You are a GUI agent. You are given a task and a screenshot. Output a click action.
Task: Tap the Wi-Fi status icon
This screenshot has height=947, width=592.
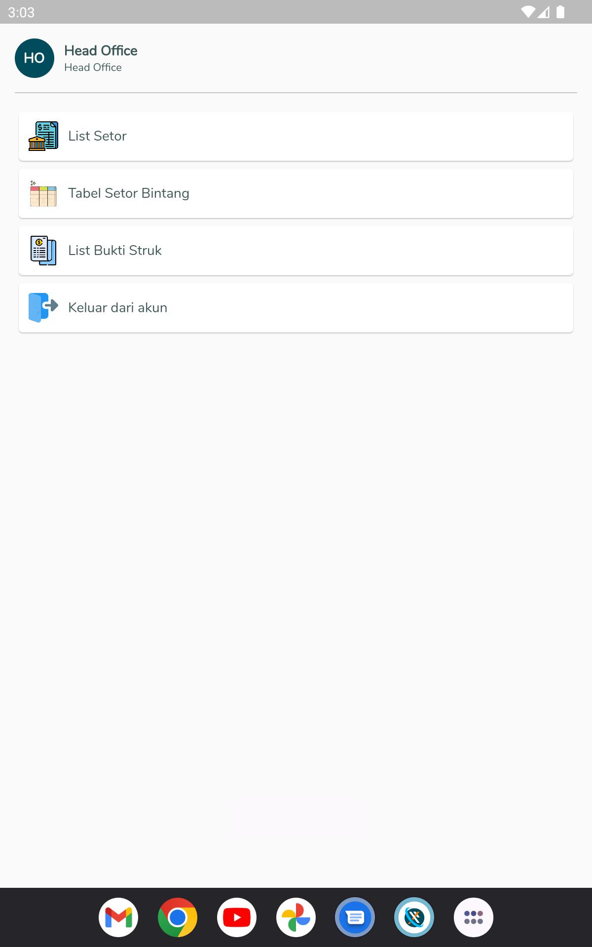click(528, 12)
